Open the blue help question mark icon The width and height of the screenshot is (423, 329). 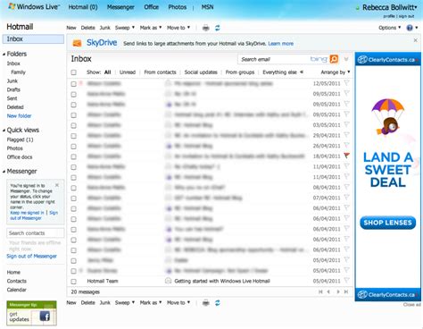coord(410,28)
